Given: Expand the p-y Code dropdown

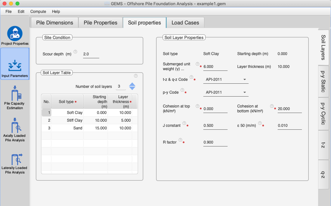Looking at the screenshot, I should 244,92.
